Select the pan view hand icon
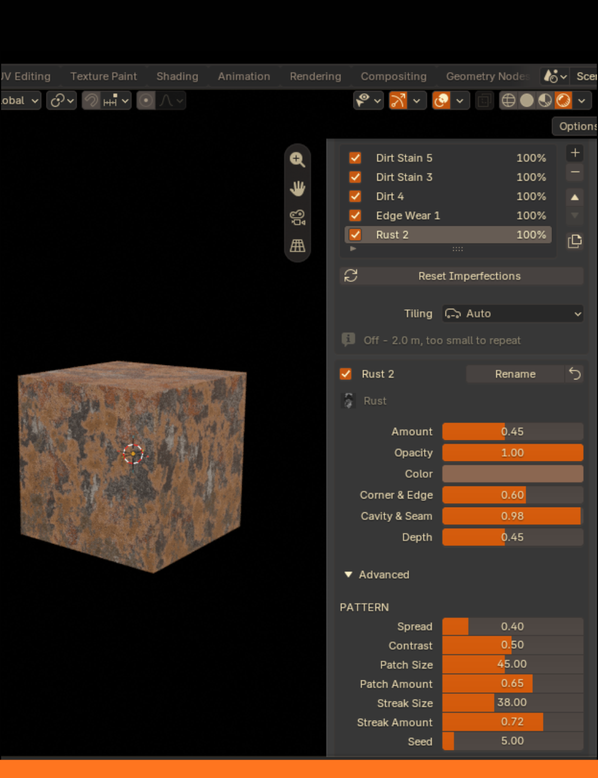This screenshot has height=778, width=598. pyautogui.click(x=297, y=189)
